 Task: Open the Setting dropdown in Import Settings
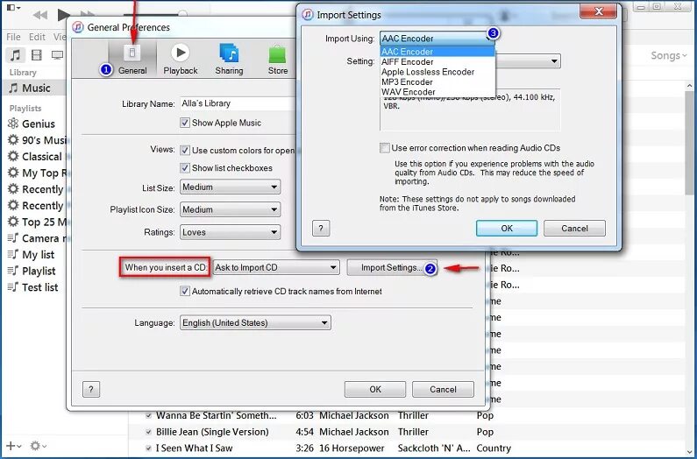click(528, 61)
